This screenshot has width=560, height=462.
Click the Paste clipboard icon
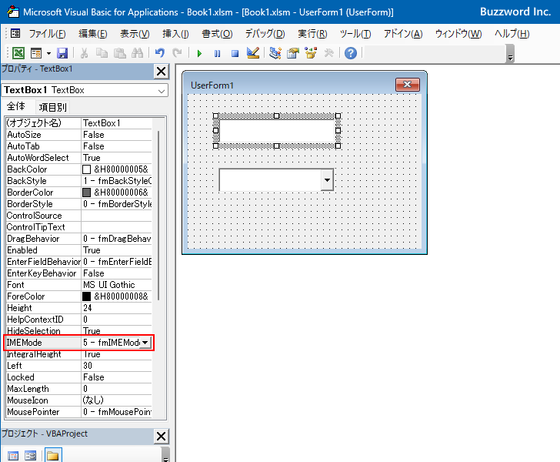point(120,53)
